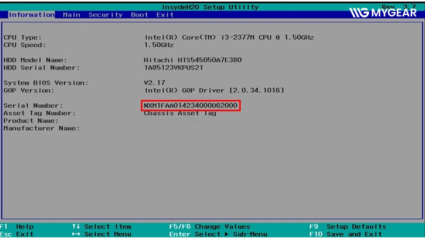Click the InsydeH20 Setup Utility title
Viewport: 425px width, 239px height.
point(210,7)
